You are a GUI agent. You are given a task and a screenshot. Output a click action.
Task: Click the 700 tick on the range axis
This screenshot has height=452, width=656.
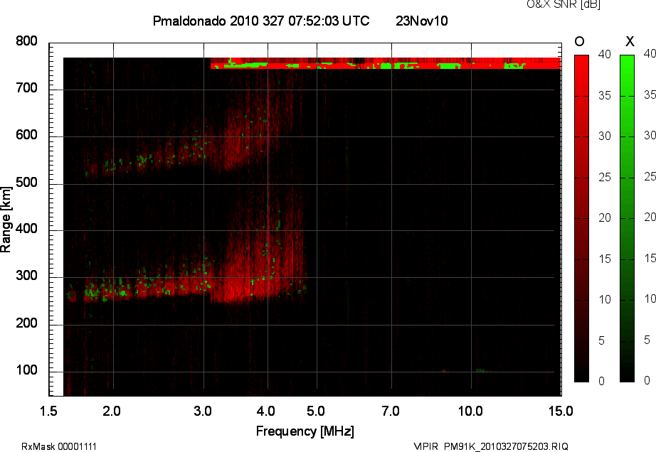27,88
